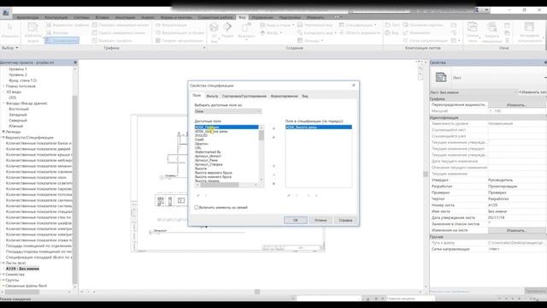This screenshot has width=547, height=308.
Task: Click 'Изменить…' for revisions on sheet
Action: (516, 230)
